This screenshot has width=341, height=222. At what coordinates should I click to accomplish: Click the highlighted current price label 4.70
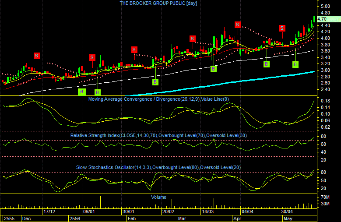tap(329, 19)
